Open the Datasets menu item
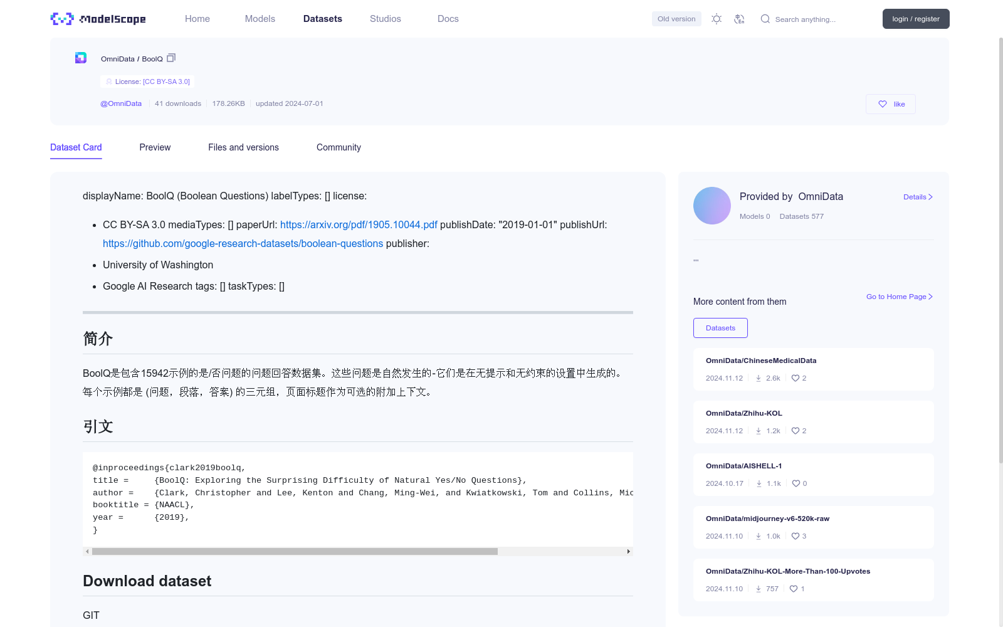 pos(323,19)
